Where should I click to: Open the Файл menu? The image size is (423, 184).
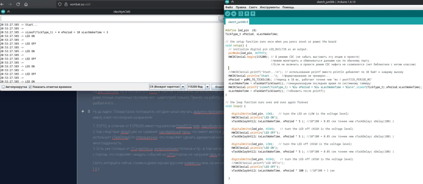229,7
